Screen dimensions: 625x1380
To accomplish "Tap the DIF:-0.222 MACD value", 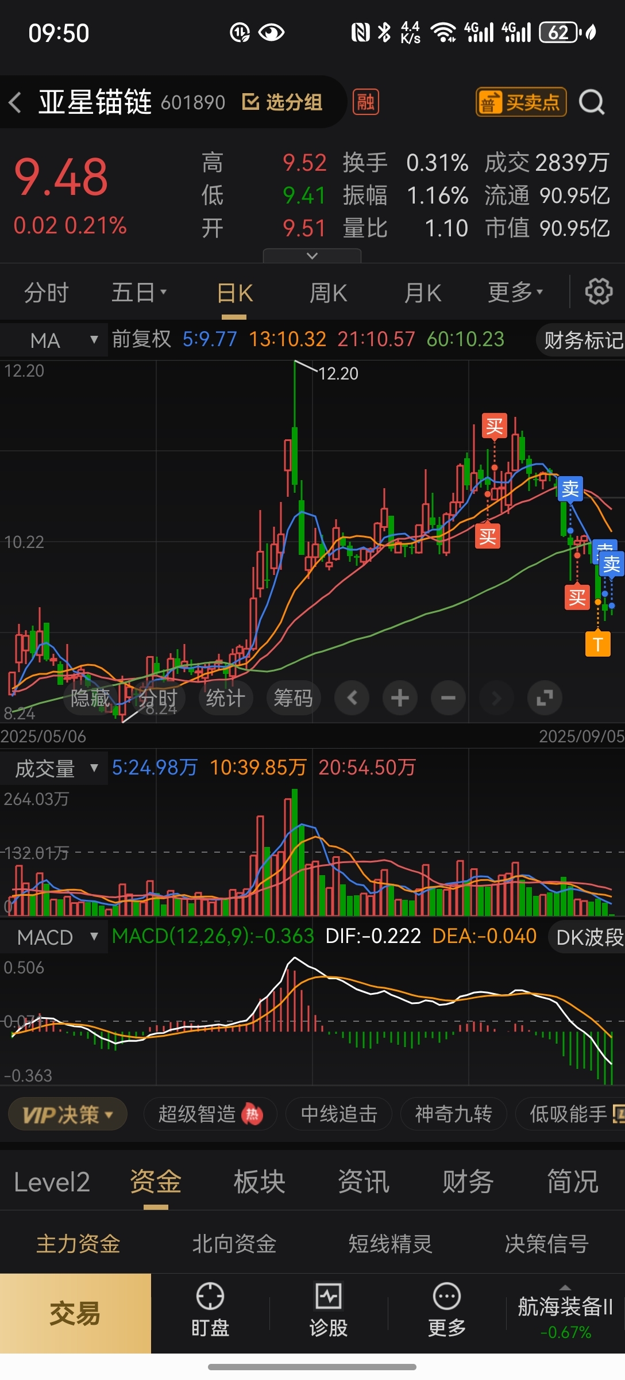I will [373, 936].
